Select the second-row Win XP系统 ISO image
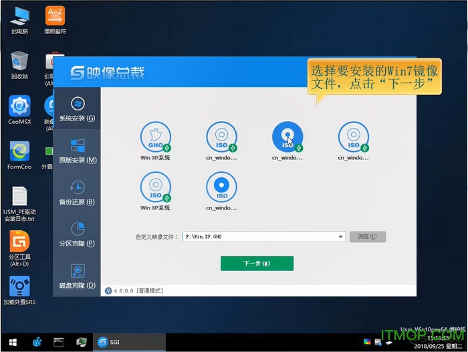 click(x=155, y=188)
